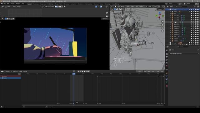Toggle the image pin icon

(x=65, y=7)
